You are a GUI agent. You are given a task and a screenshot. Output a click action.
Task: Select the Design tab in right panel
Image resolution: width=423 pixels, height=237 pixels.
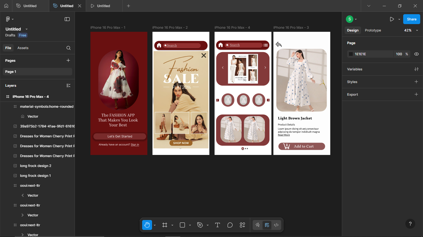[x=353, y=30]
